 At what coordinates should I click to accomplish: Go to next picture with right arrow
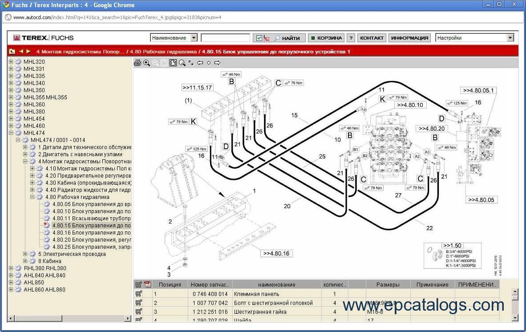coord(217,63)
